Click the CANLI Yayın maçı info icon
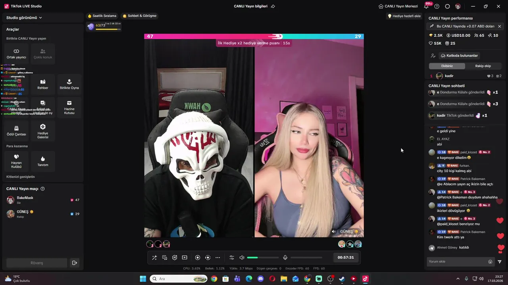The height and width of the screenshot is (285, 508). tap(42, 189)
